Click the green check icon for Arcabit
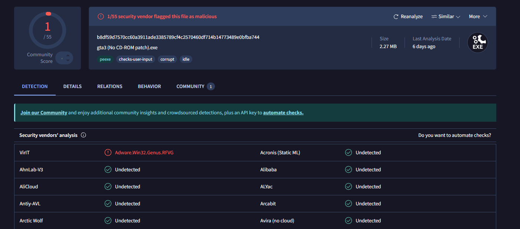The width and height of the screenshot is (520, 229). click(349, 203)
